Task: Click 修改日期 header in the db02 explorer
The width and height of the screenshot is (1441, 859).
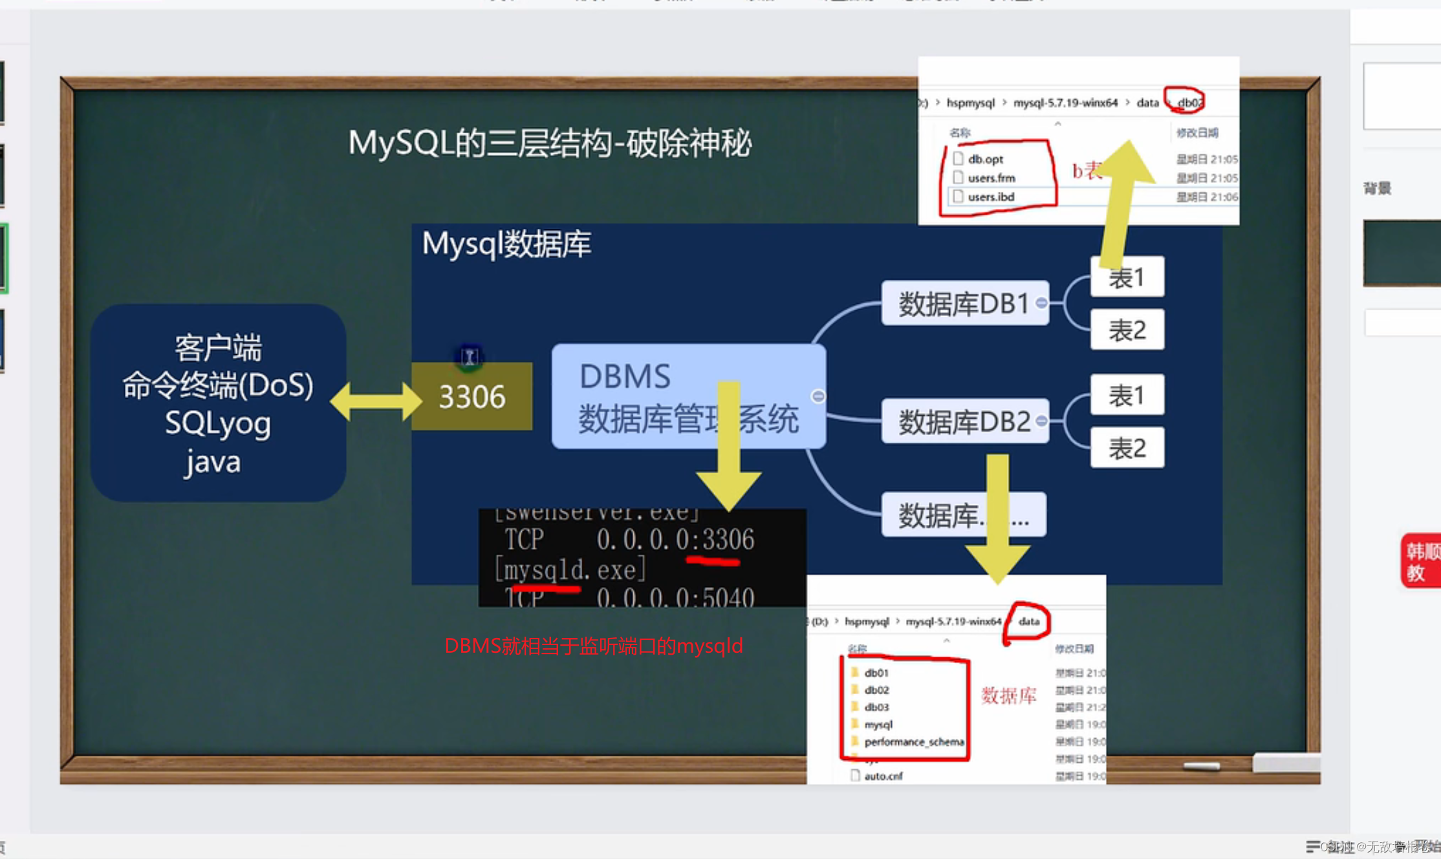Action: (1197, 133)
